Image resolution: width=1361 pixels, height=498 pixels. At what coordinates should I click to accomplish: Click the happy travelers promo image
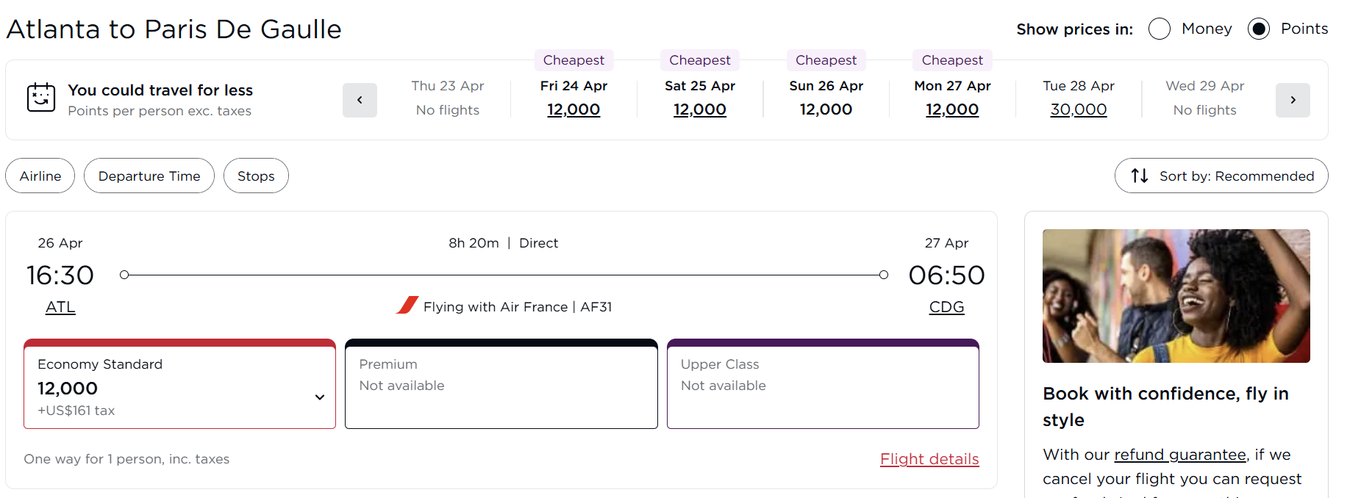click(1176, 296)
